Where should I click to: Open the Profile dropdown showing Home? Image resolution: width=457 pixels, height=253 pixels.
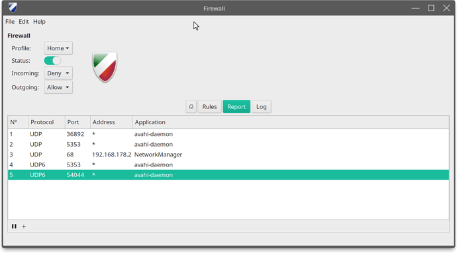coord(58,48)
